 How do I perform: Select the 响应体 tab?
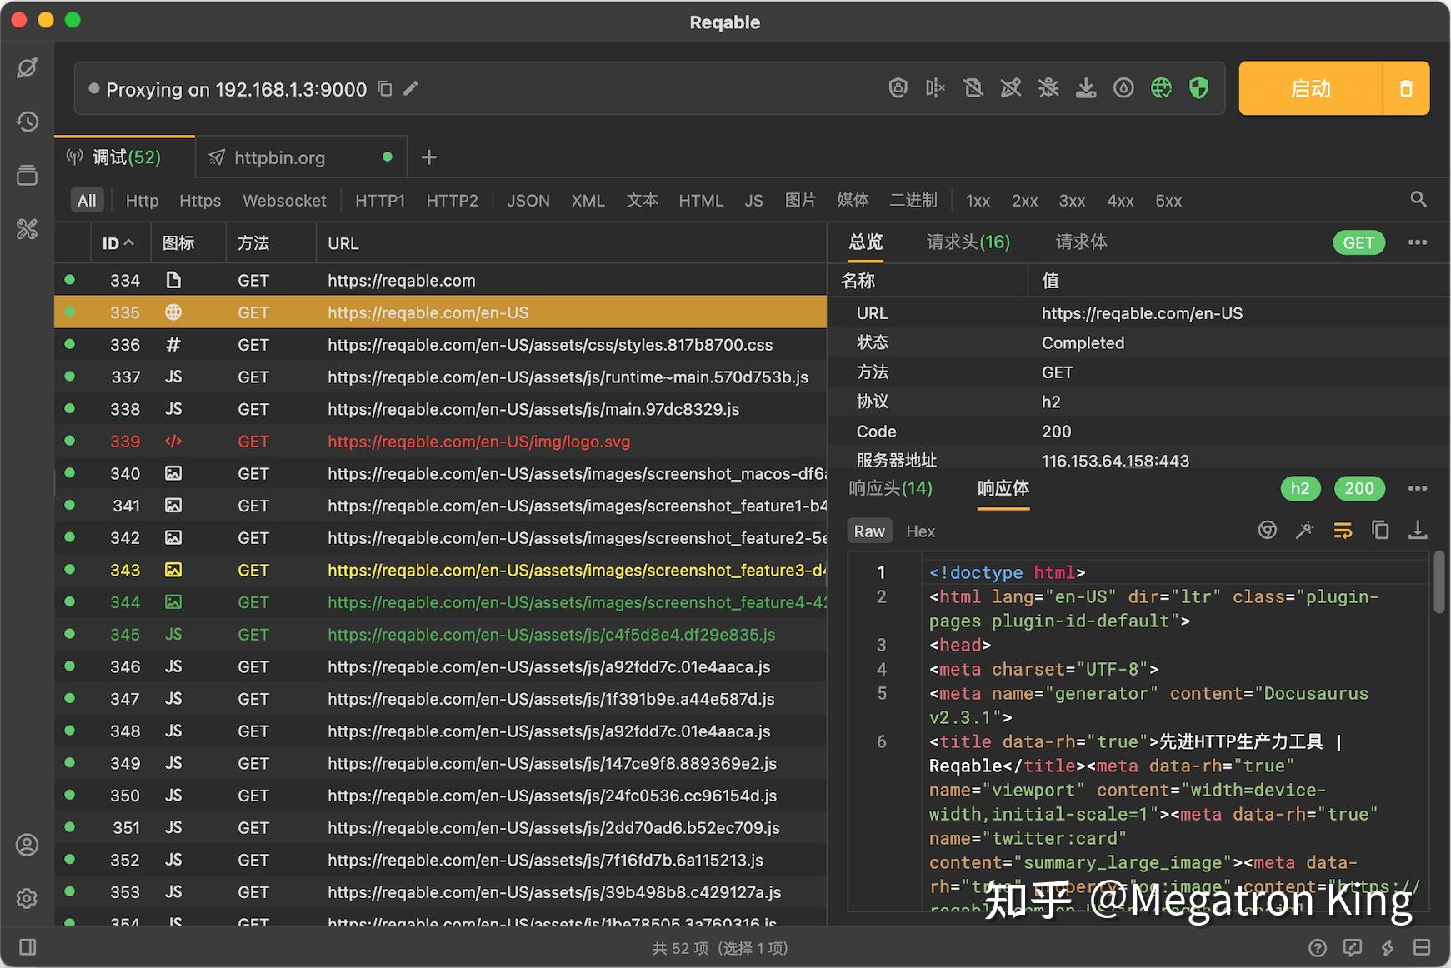1003,488
